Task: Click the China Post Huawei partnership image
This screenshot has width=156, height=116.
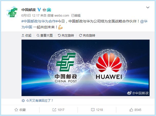Action: click(86, 68)
